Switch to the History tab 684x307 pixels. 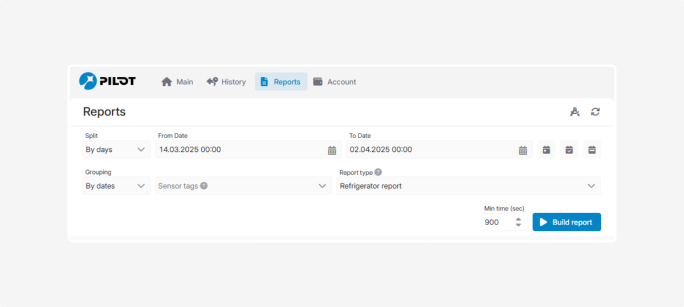[226, 82]
